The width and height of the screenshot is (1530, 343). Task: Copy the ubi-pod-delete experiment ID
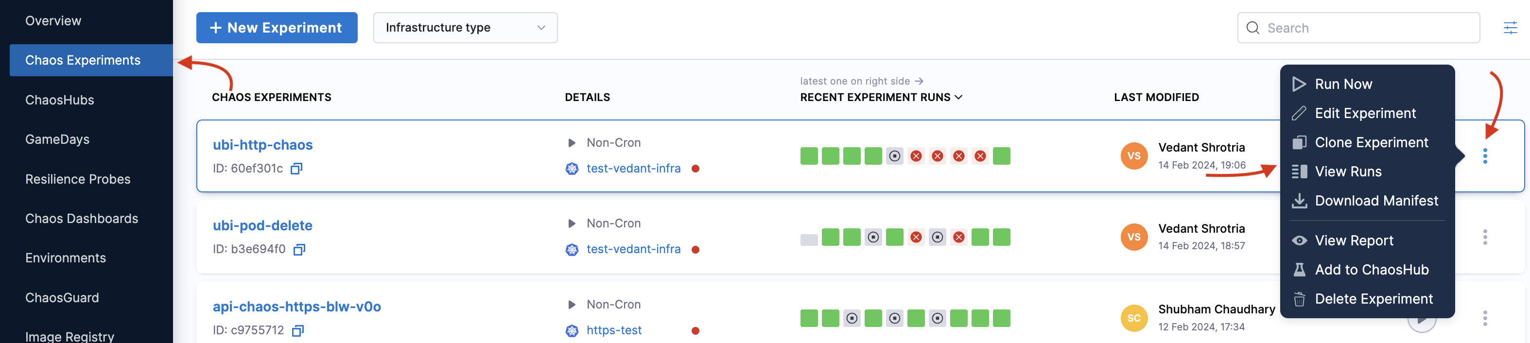click(x=299, y=249)
